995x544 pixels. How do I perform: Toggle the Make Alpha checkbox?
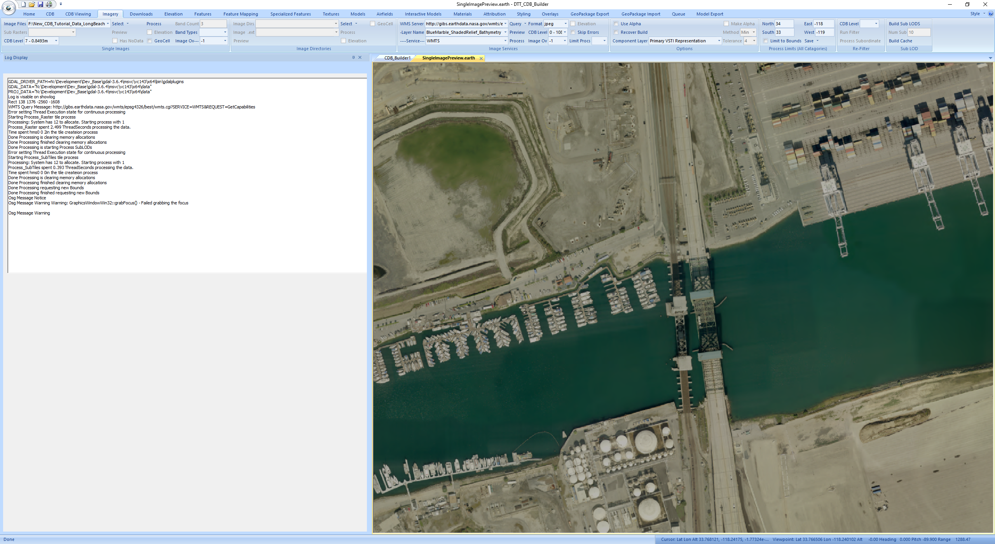tap(726, 24)
